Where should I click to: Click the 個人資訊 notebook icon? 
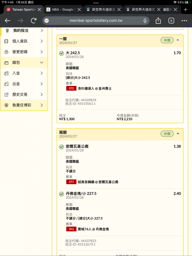pos(6,41)
